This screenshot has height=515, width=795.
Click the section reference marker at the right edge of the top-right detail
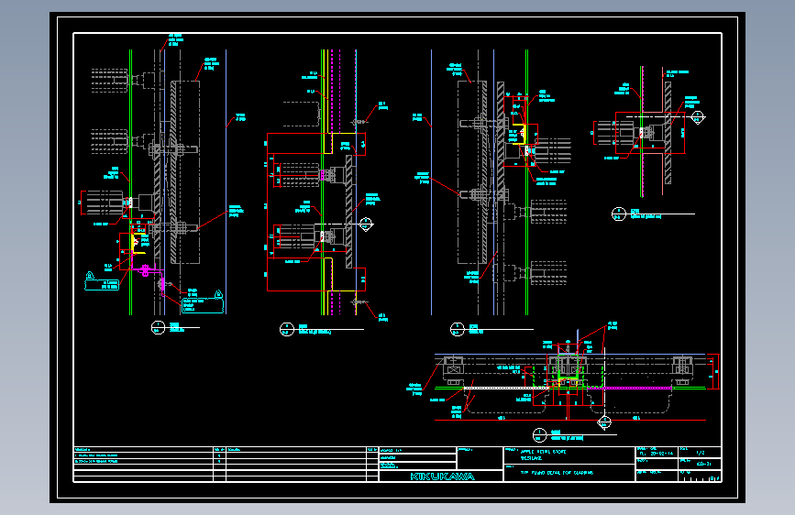(698, 117)
